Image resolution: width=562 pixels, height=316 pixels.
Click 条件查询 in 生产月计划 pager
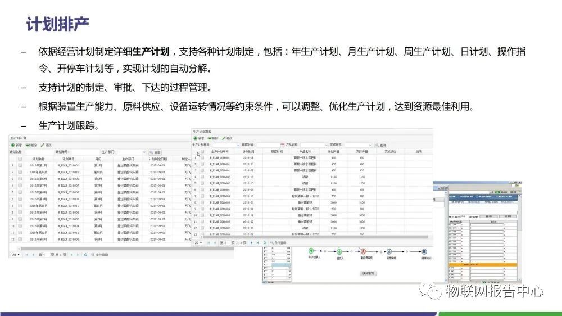coord(99,255)
